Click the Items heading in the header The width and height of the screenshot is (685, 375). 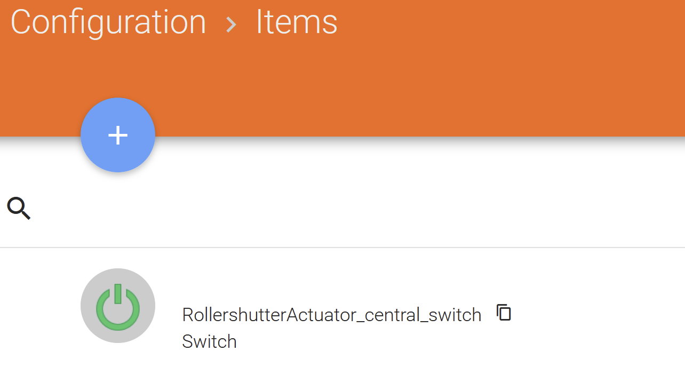tap(297, 22)
